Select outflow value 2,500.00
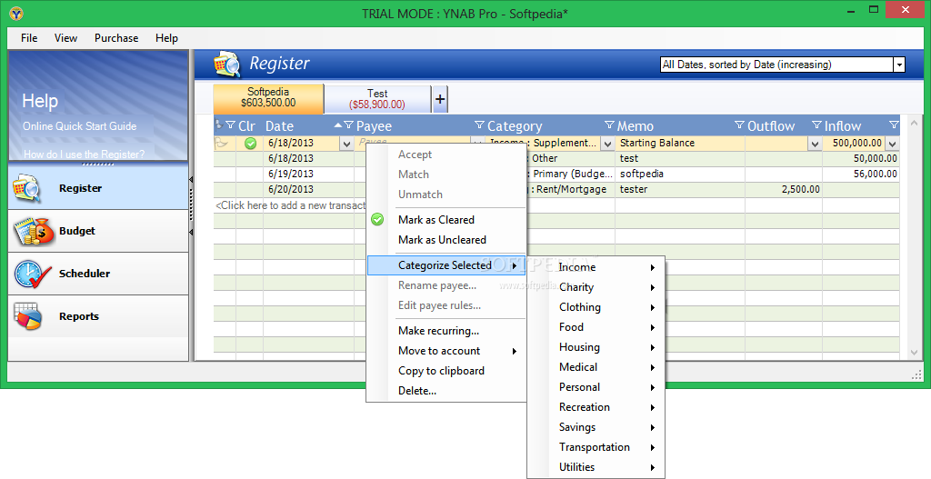 tap(783, 189)
